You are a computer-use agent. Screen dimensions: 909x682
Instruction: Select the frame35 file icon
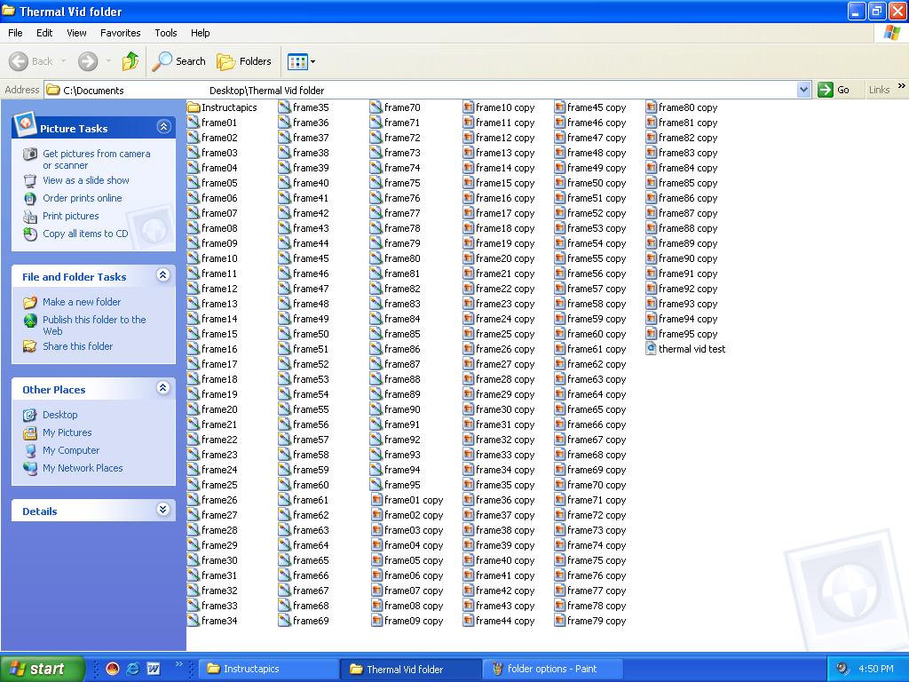[x=285, y=107]
